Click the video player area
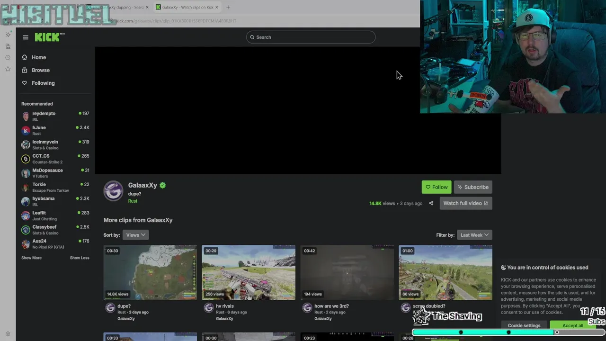 point(298,110)
